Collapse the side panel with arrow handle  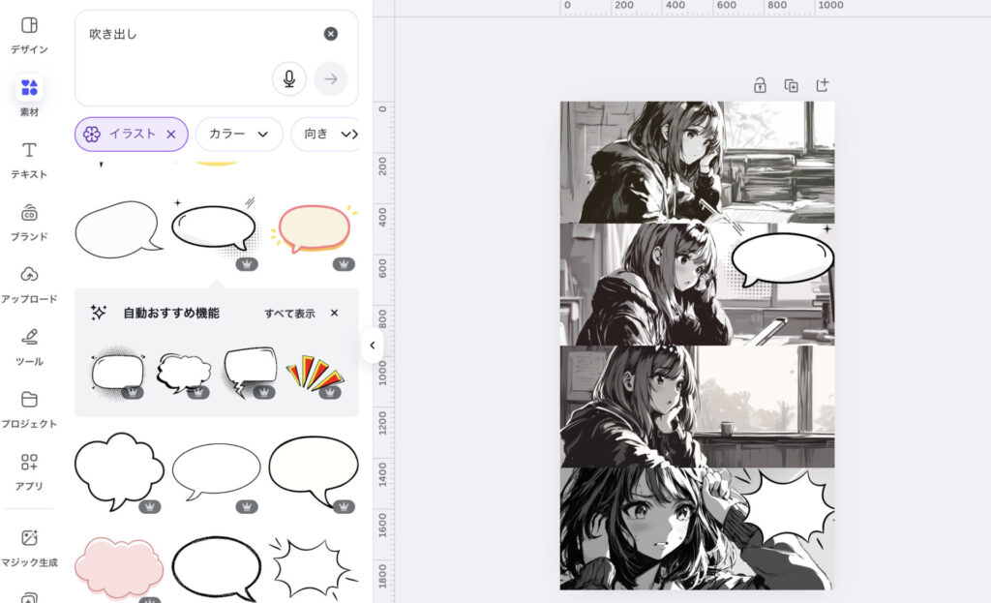(373, 346)
